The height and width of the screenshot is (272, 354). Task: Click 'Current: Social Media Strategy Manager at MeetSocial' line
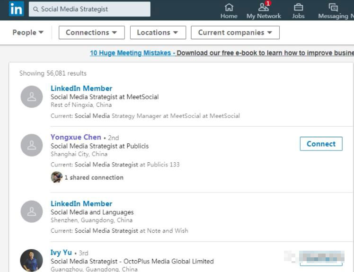click(x=145, y=116)
